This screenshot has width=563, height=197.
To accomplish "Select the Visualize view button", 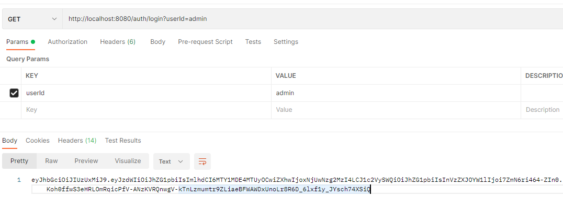I will 128,161.
